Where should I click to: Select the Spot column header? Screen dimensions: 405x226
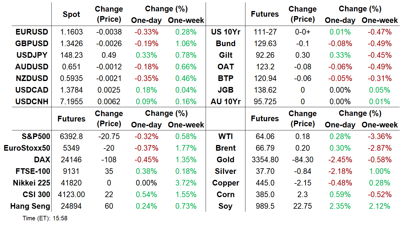click(71, 14)
